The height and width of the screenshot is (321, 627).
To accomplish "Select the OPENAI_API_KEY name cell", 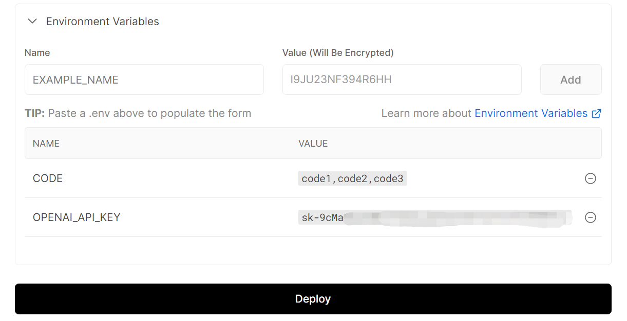I will [77, 217].
